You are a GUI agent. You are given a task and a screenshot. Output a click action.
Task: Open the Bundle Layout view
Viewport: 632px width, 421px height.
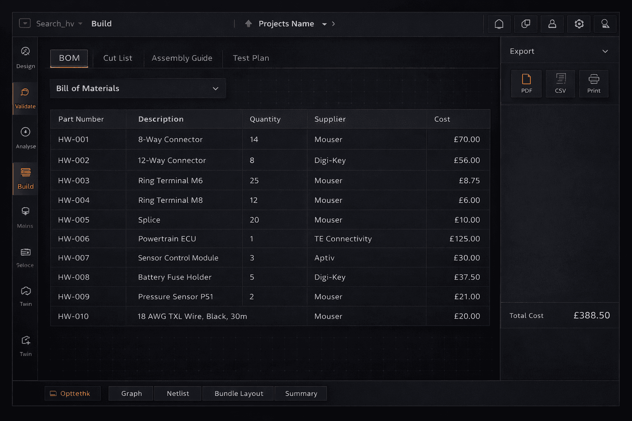point(238,393)
